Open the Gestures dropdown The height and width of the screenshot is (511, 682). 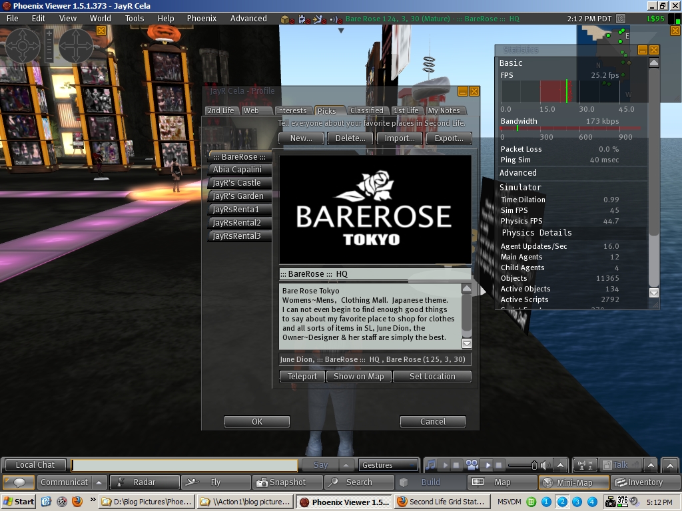388,465
